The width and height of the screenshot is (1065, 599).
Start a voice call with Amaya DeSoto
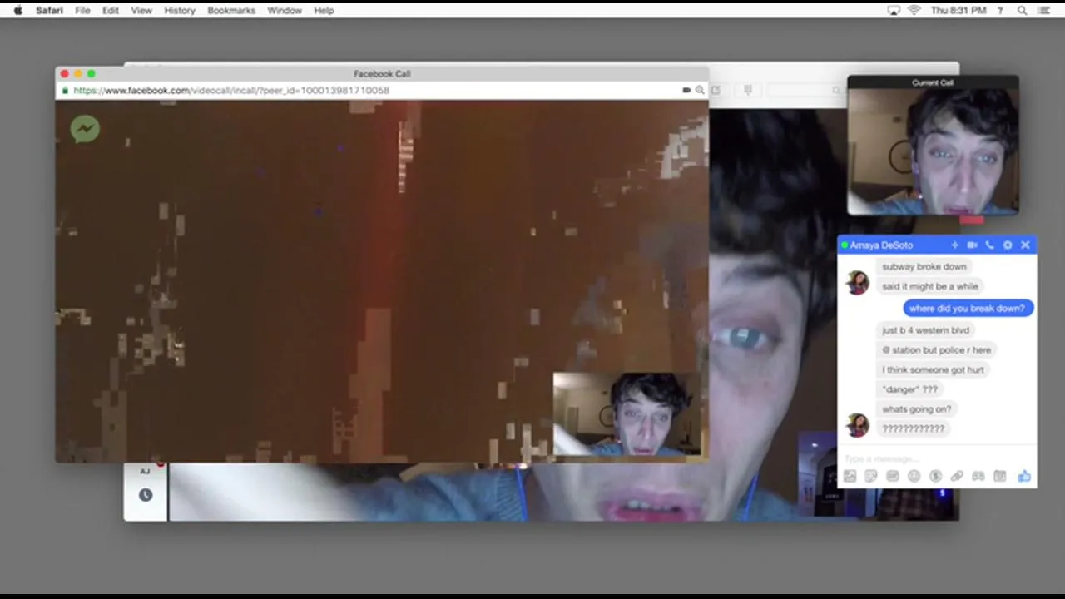tap(989, 245)
